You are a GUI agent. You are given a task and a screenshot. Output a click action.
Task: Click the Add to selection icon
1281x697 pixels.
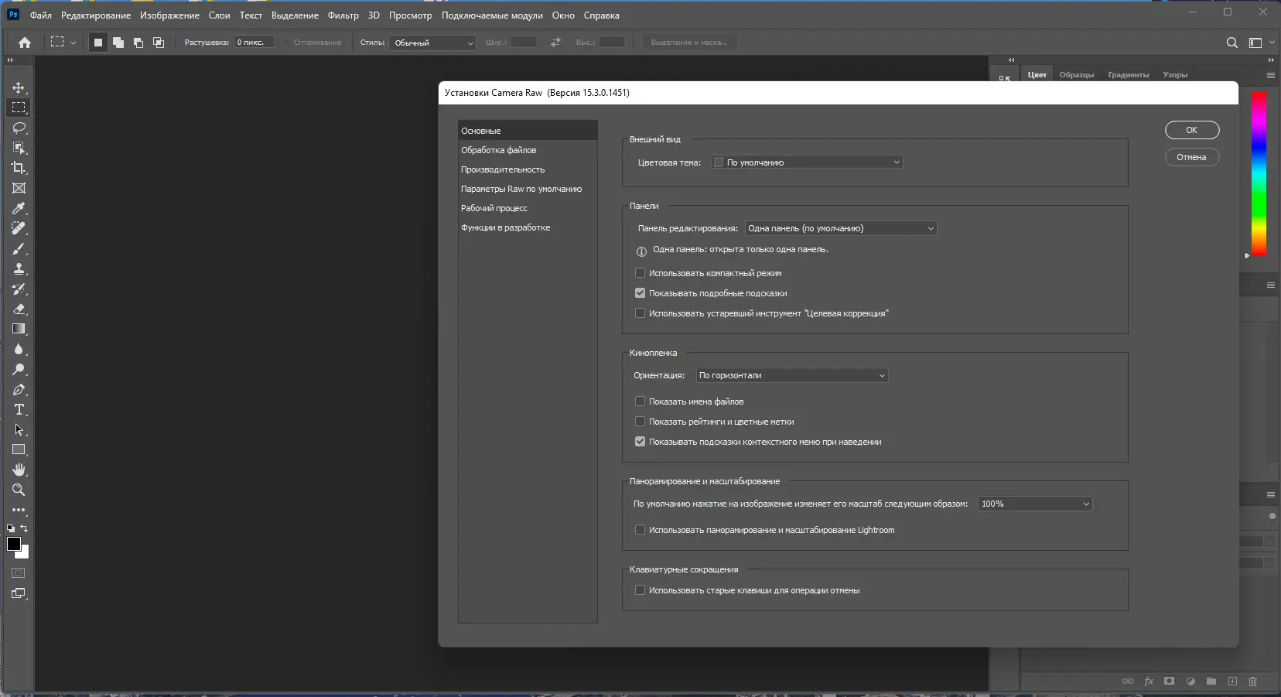click(x=118, y=43)
